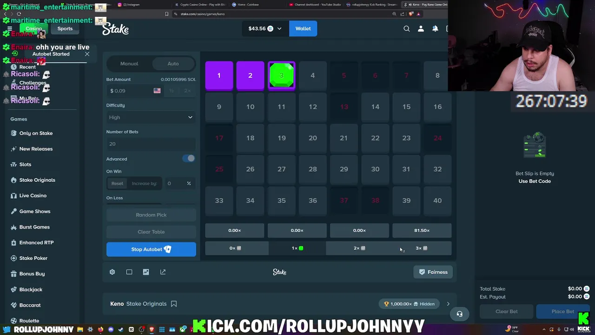Open Steam from the taskbar
The width and height of the screenshot is (595, 335).
tap(121, 329)
